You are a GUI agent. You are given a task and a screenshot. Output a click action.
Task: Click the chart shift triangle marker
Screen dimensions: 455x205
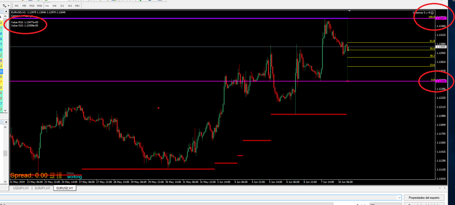point(349,11)
